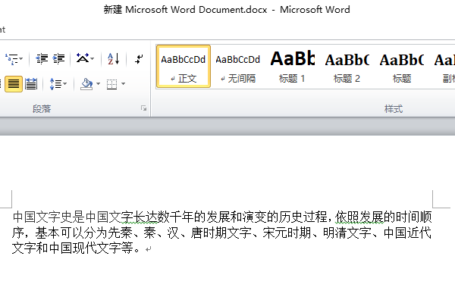The height and width of the screenshot is (303, 455).
Task: Click the borders icon
Action: click(x=111, y=84)
